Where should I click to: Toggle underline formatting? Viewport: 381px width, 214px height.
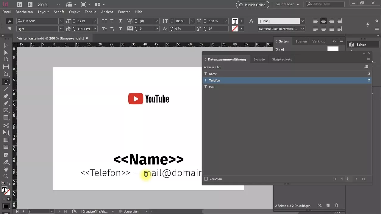point(120,21)
